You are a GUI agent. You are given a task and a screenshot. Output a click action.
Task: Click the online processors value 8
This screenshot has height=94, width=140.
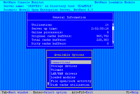[108, 32]
